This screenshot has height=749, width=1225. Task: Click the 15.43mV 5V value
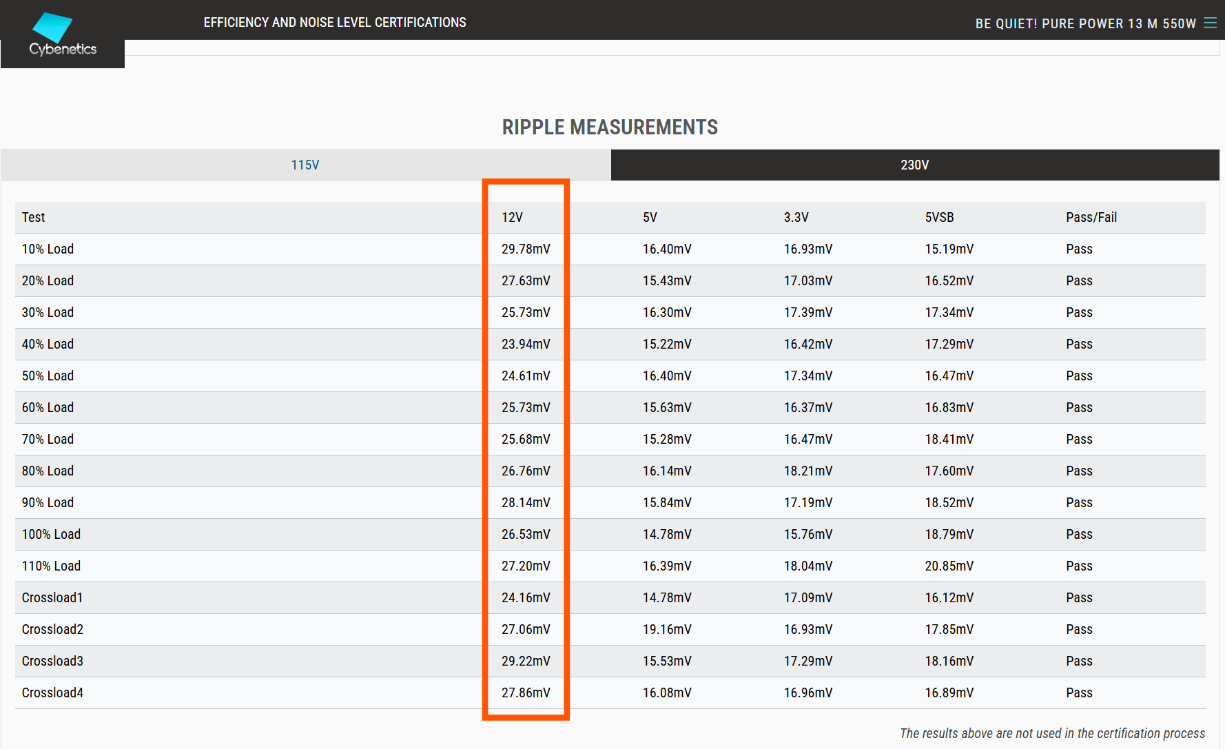667,280
